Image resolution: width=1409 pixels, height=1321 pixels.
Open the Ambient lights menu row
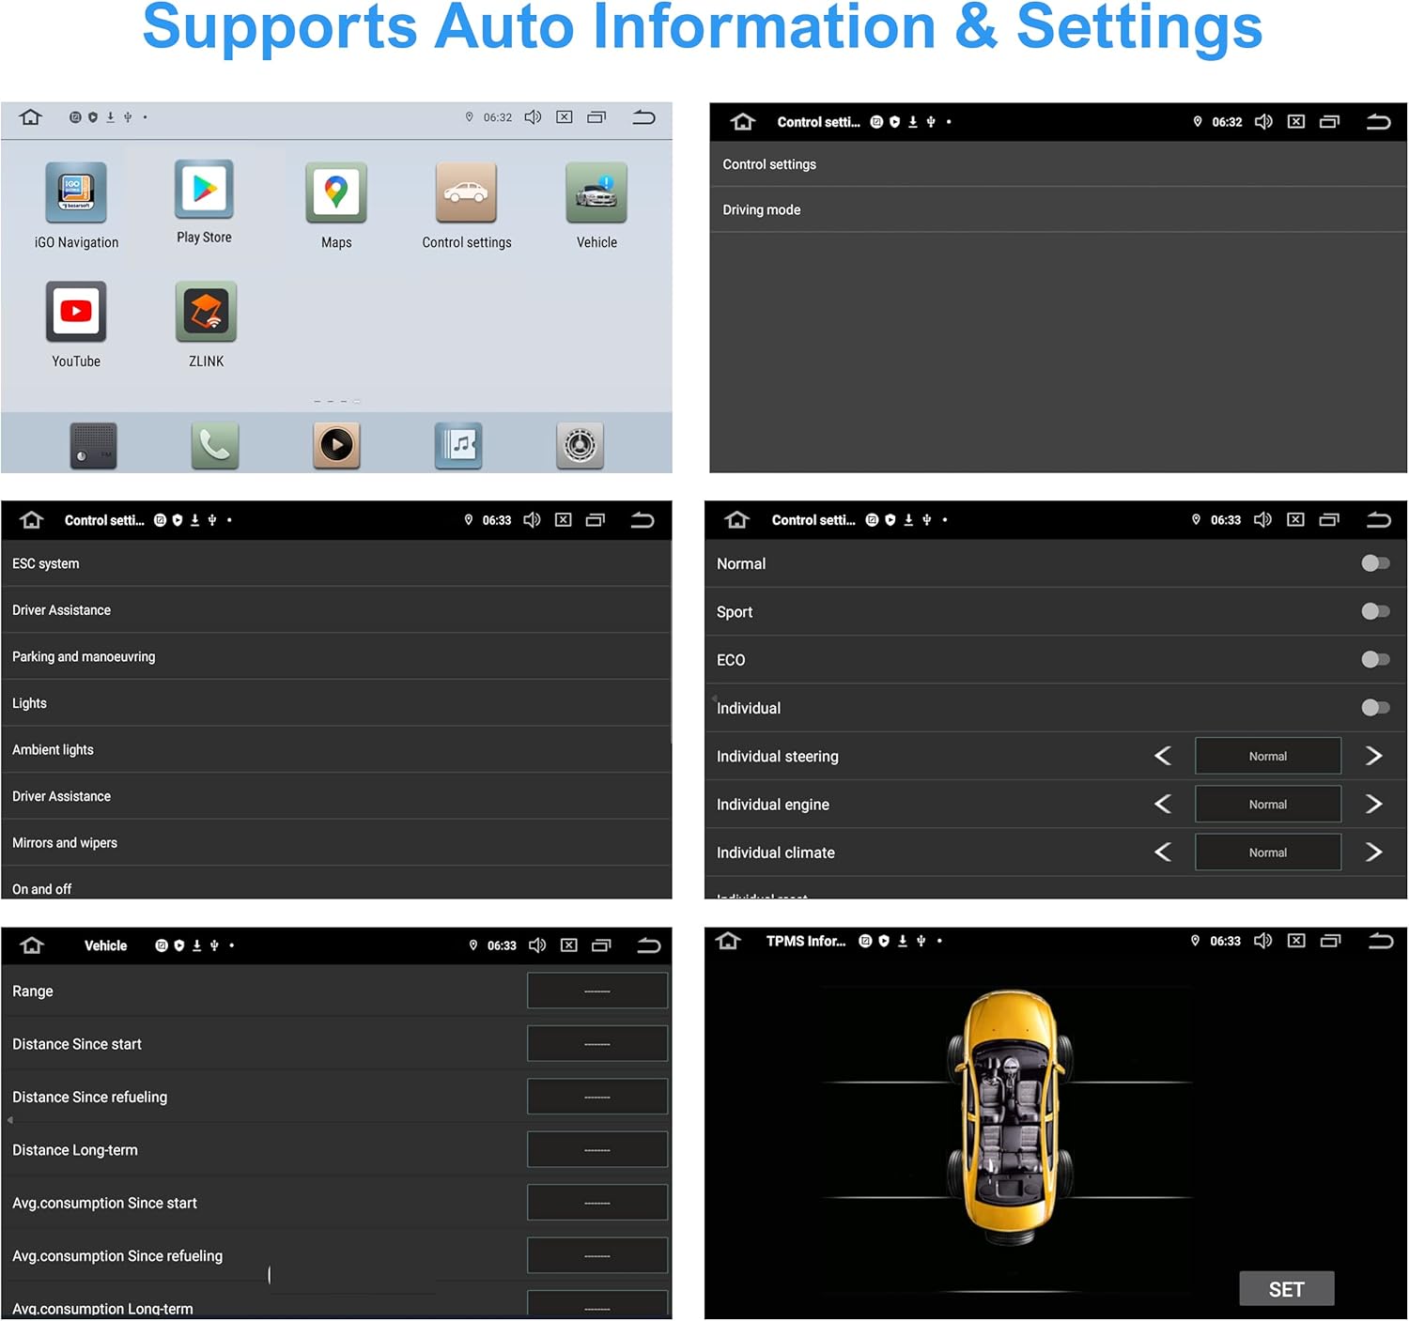[x=336, y=749]
